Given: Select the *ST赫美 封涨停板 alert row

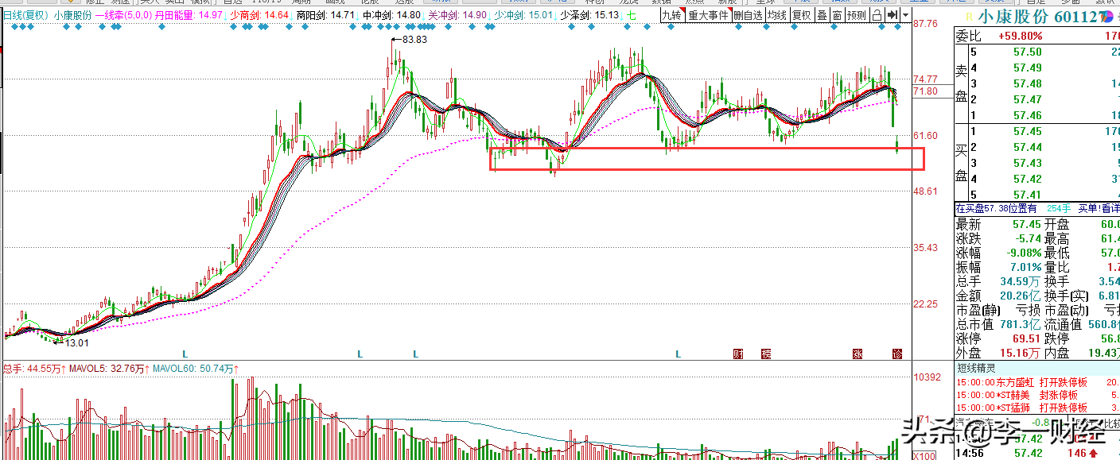Looking at the screenshot, I should pyautogui.click(x=1037, y=395).
